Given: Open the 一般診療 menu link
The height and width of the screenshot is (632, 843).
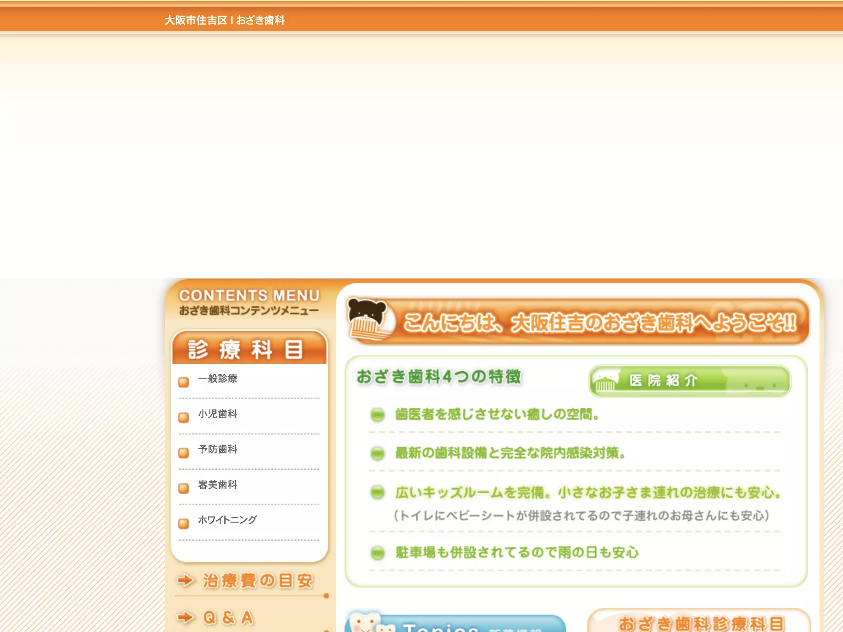Looking at the screenshot, I should 217,379.
